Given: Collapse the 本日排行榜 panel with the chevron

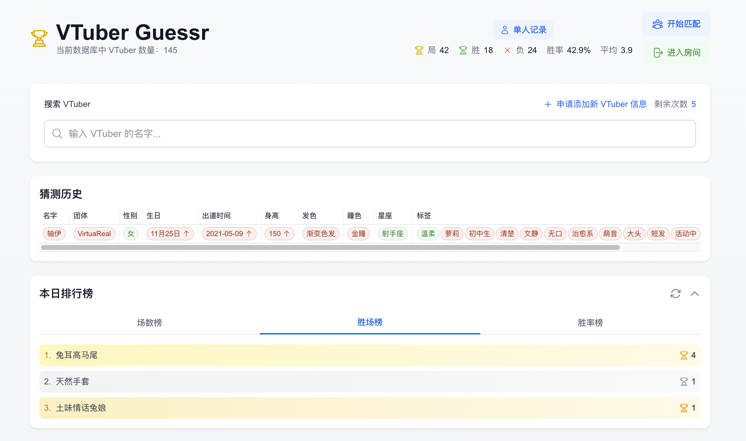Looking at the screenshot, I should coord(695,294).
